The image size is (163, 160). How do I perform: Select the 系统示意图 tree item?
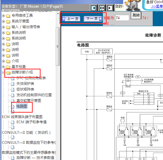[20, 21]
